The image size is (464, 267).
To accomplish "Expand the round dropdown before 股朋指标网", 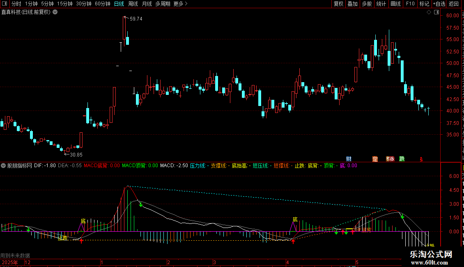I will [x=3, y=166].
